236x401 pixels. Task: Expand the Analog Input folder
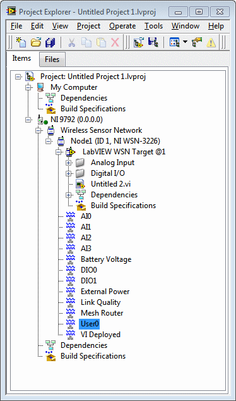pyautogui.click(x=68, y=163)
